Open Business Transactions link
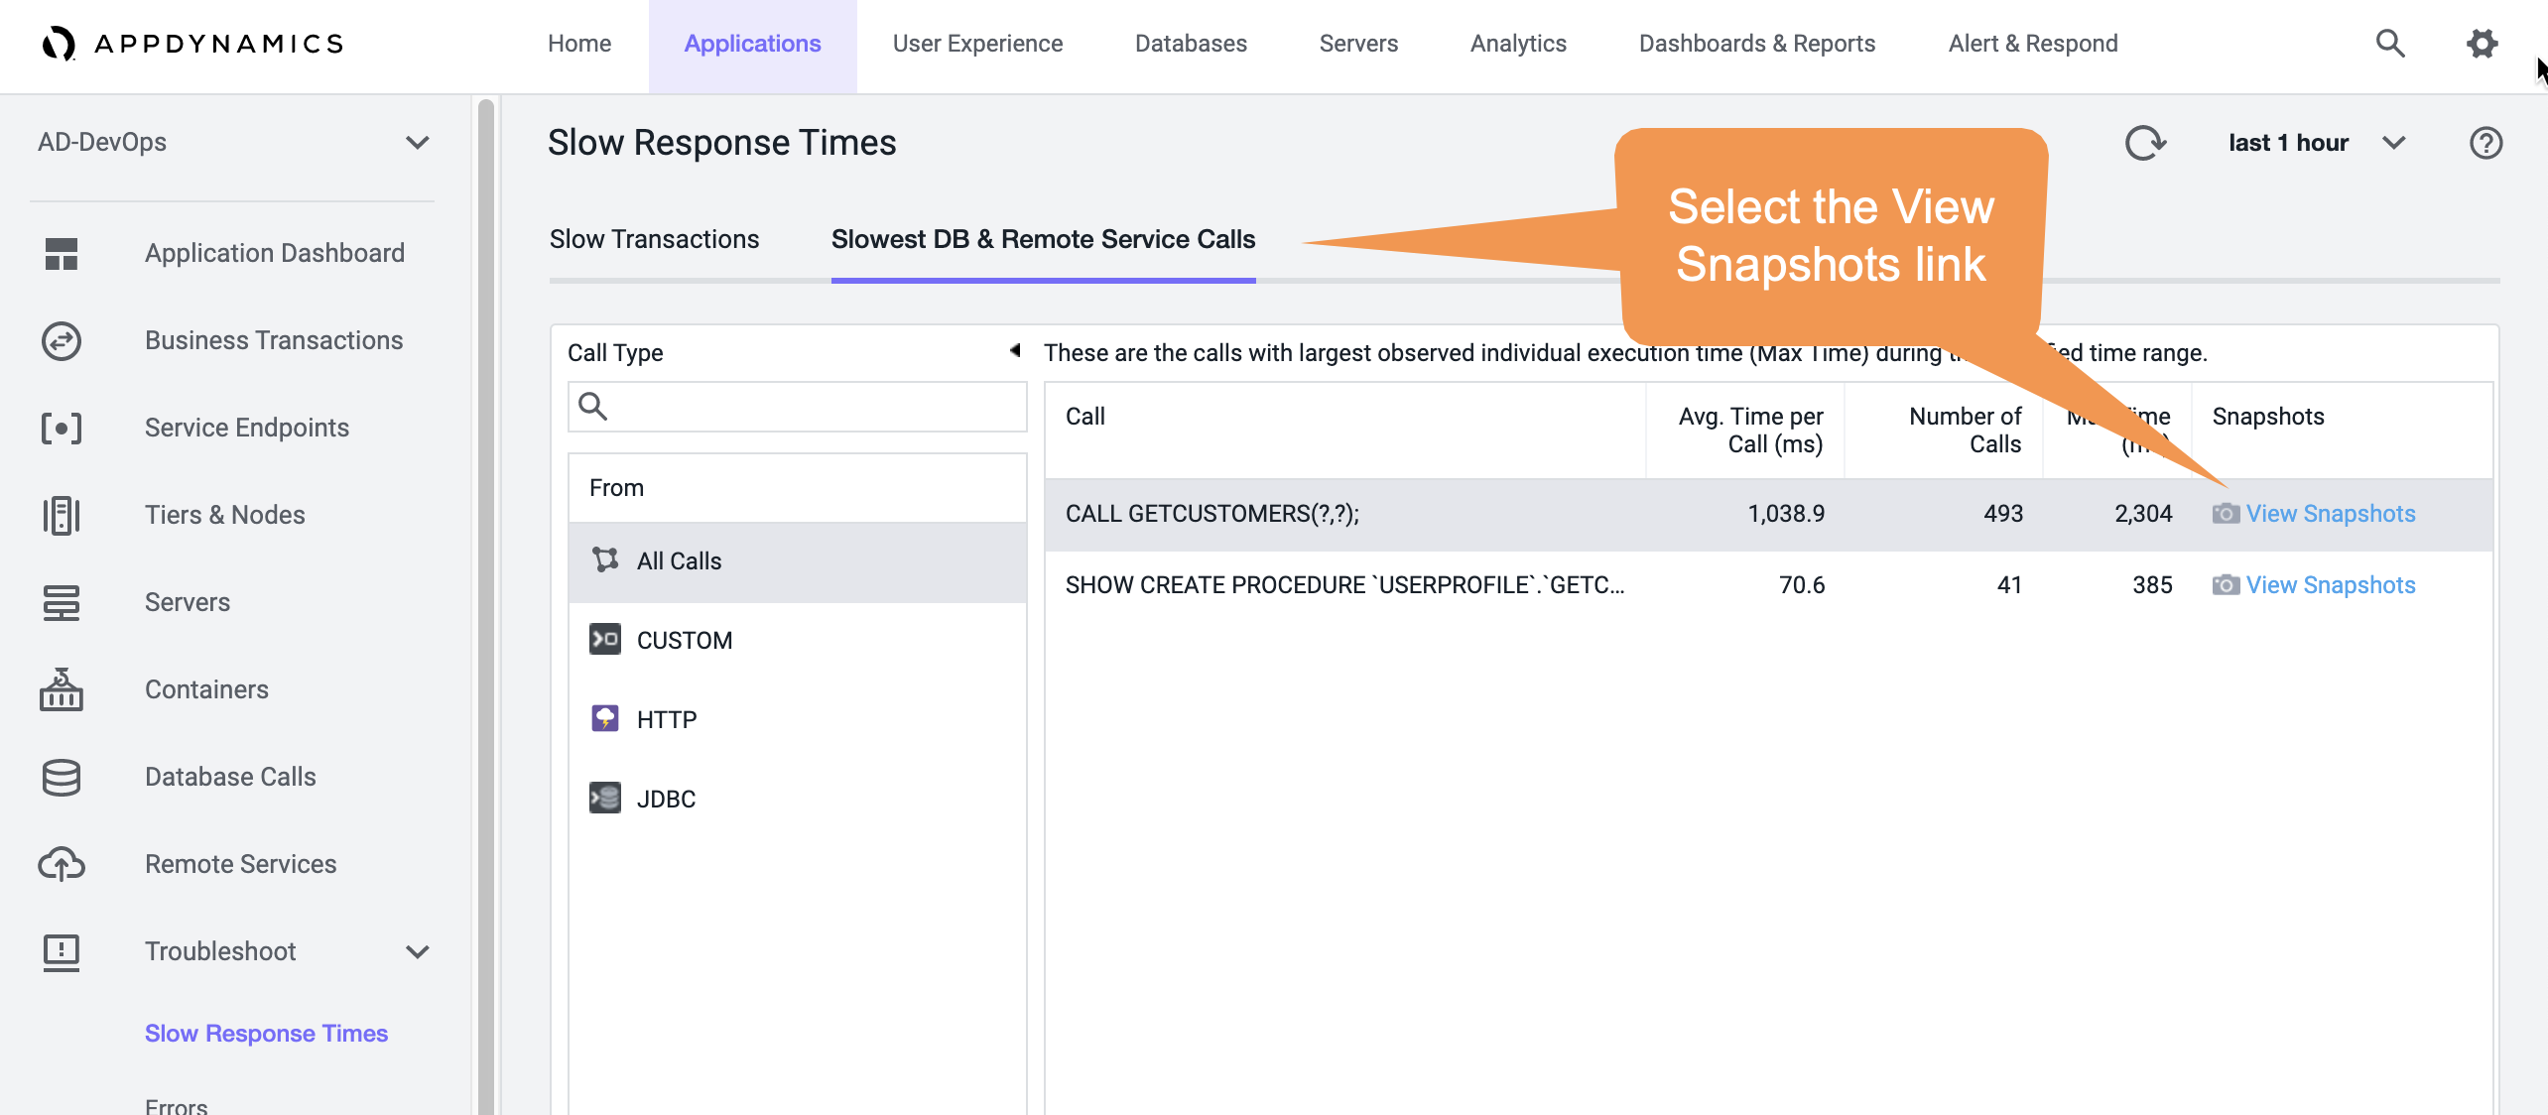 tap(274, 341)
